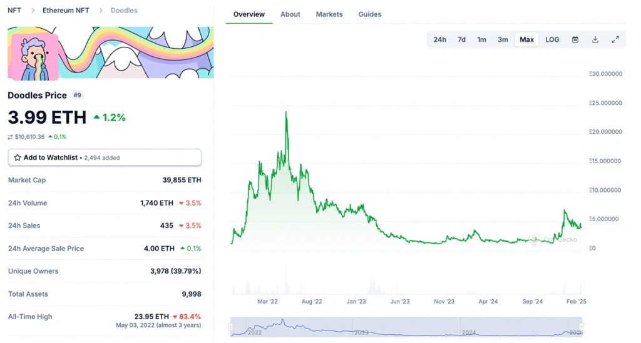
Task: Click the 83.4% all-time high drop
Action: [187, 317]
